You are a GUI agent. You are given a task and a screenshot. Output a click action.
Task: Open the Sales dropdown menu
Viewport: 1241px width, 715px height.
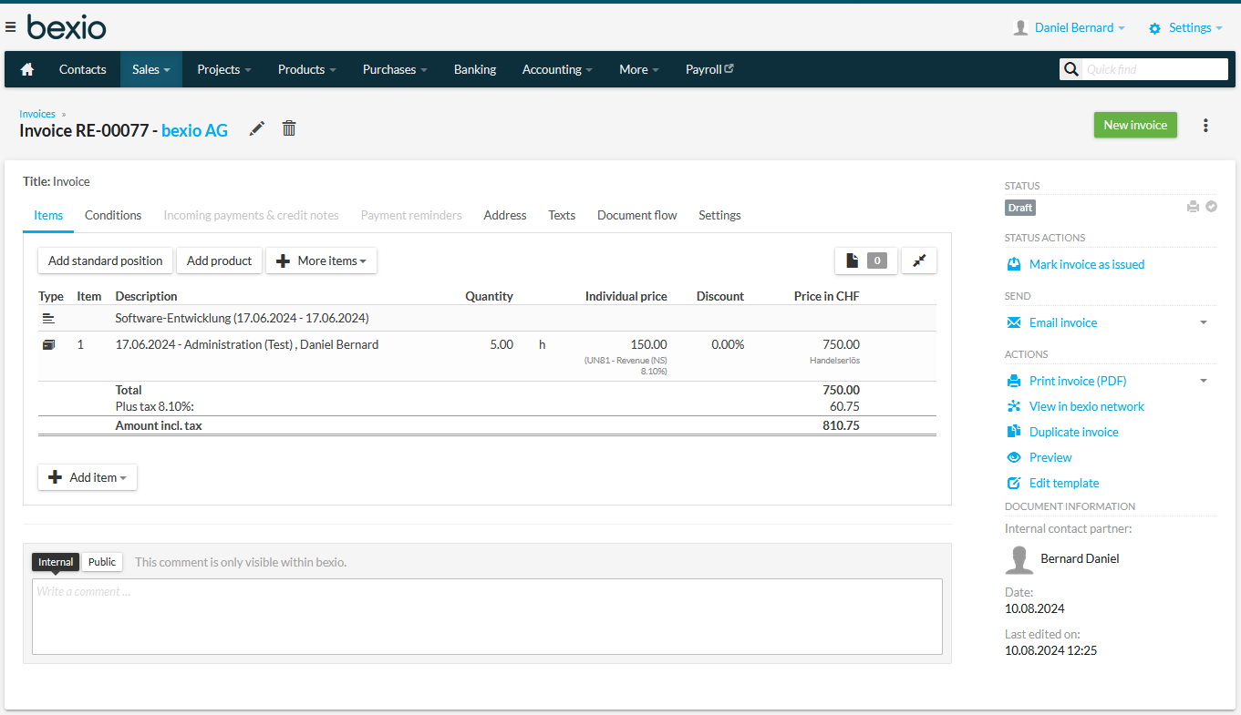pos(151,69)
